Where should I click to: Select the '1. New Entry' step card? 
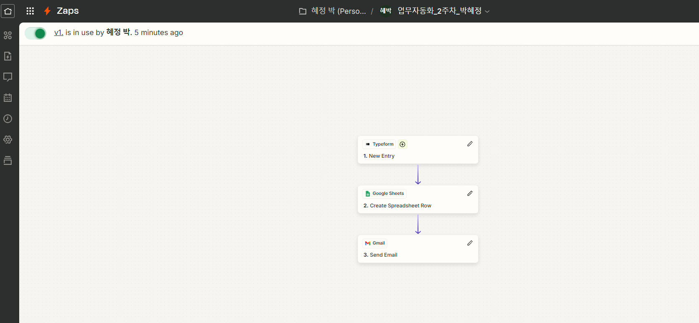click(x=418, y=150)
